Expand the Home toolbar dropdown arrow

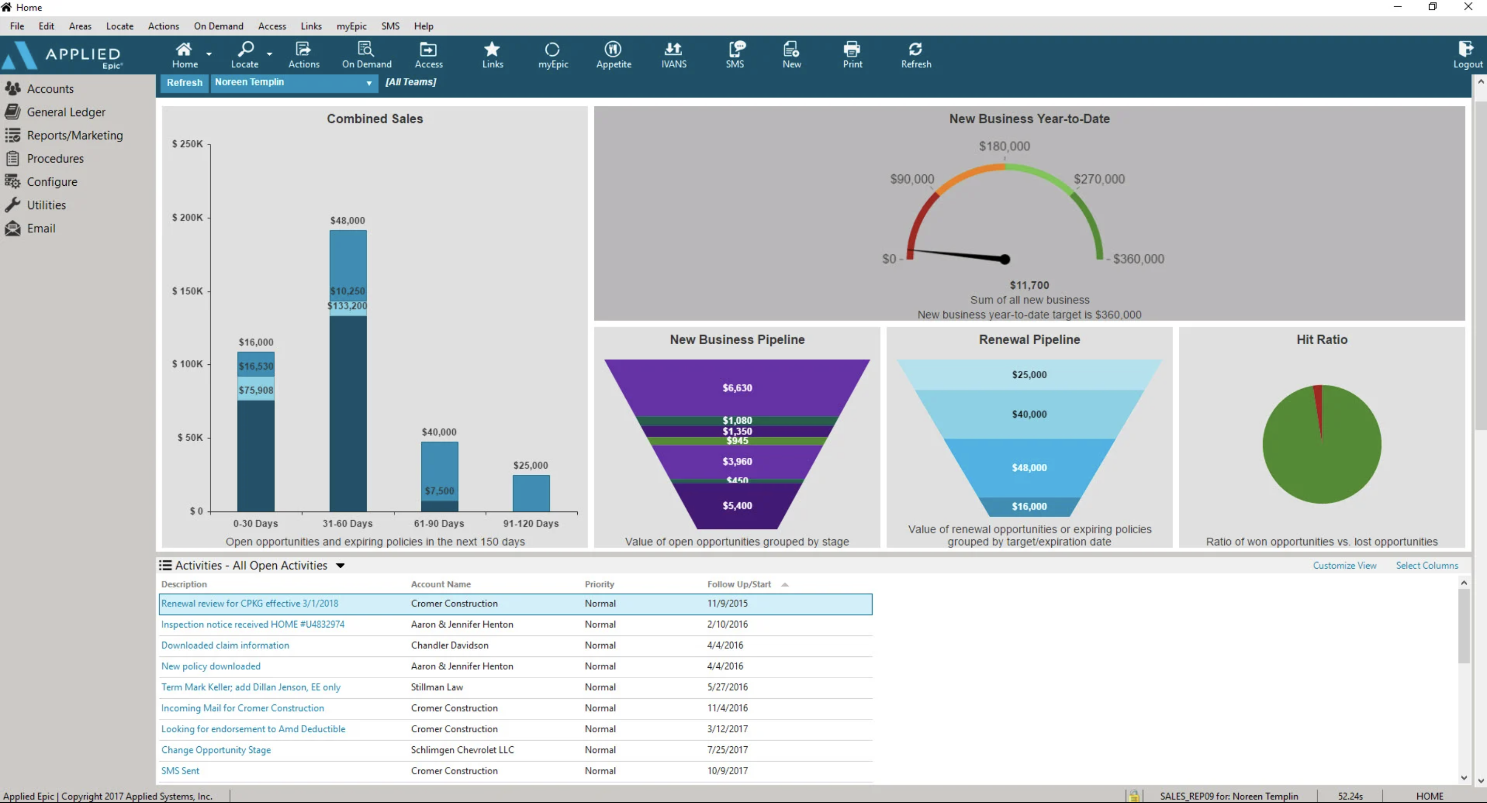click(x=209, y=54)
